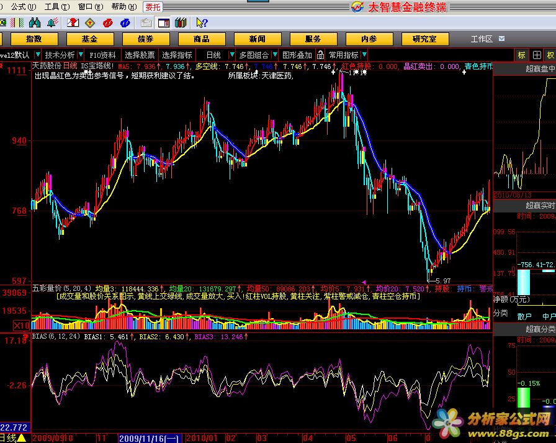The image size is (556, 443).
Task: Click the 2010/08/13 date in side panel
Action: (513, 195)
